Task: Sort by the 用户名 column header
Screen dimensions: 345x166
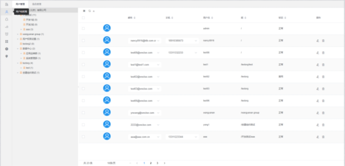Action: 208,18
